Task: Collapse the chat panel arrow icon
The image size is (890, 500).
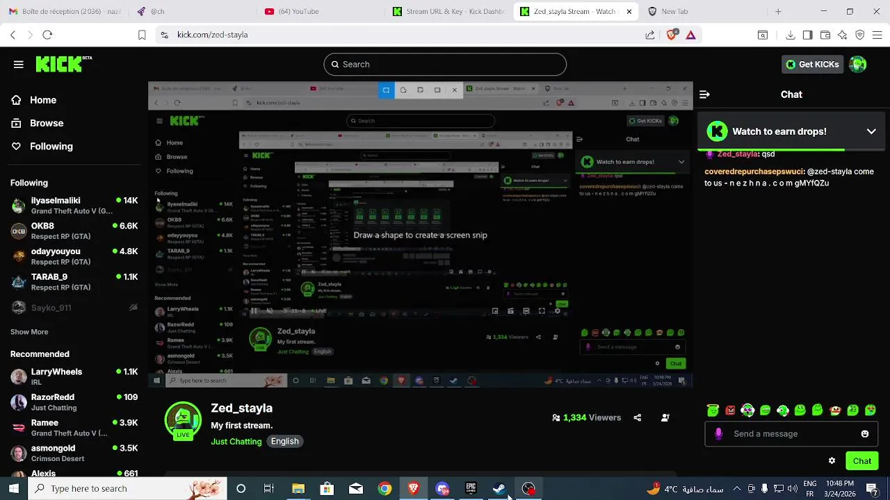Action: 704,94
